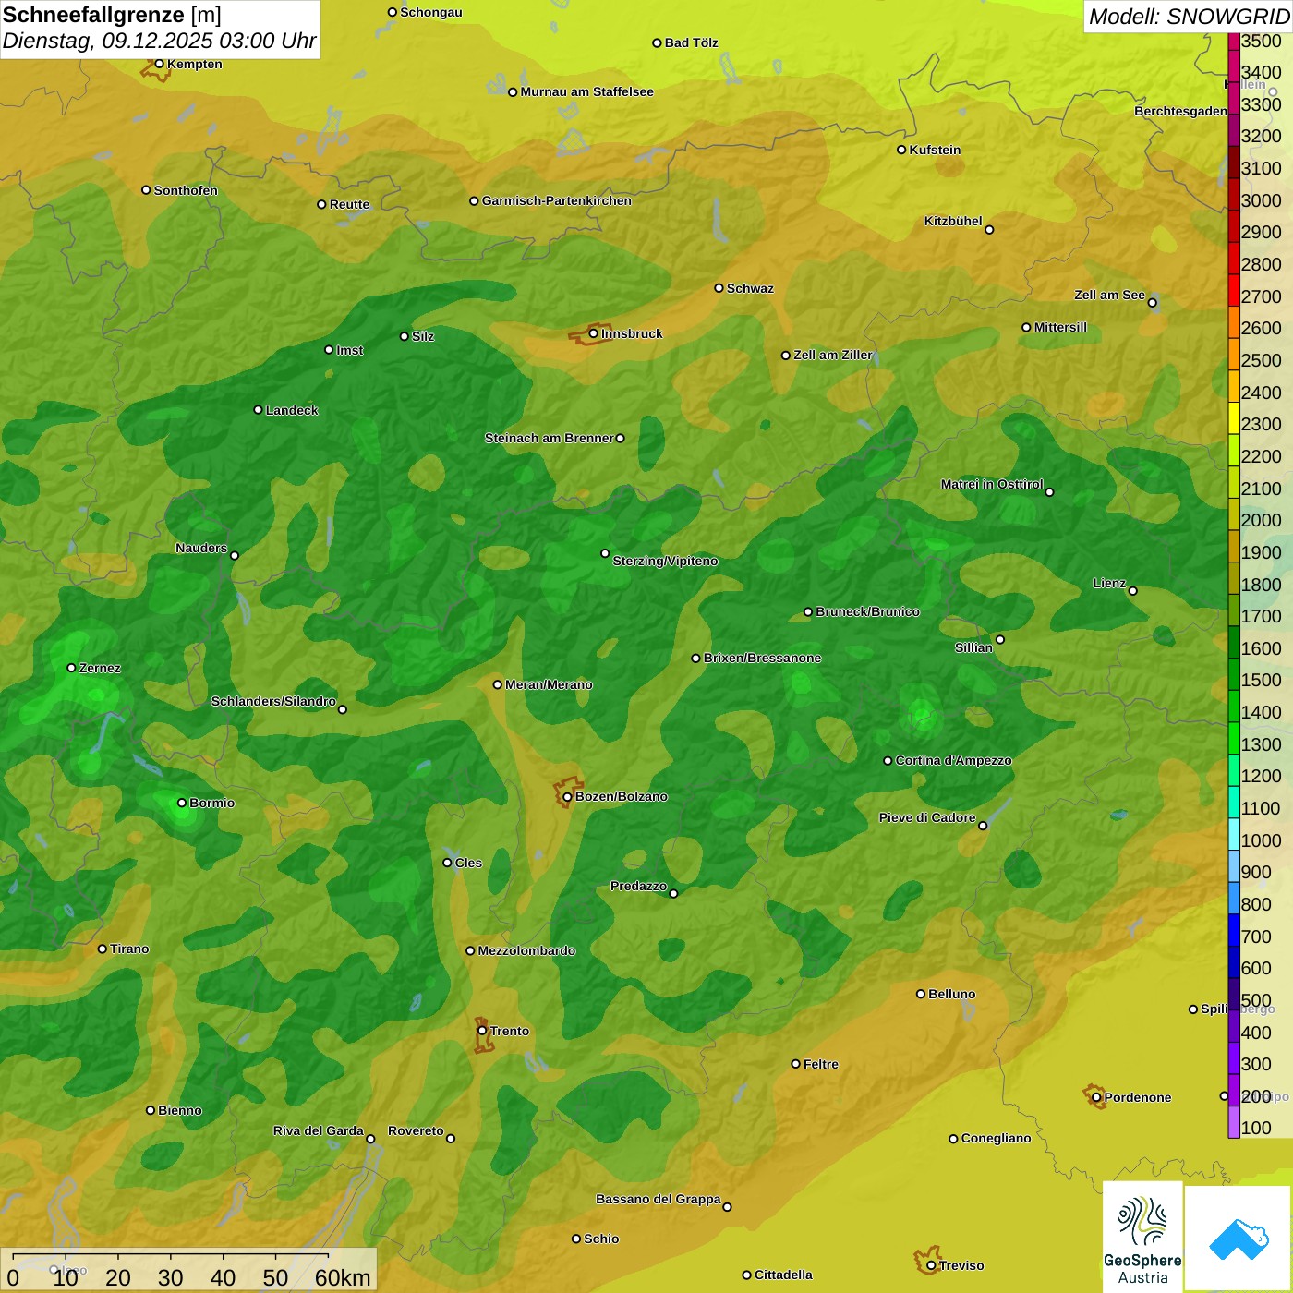
Task: Click the legend value 400
Action: point(1256,1033)
